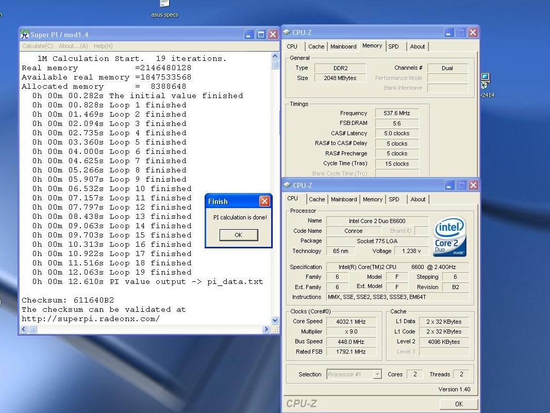
Task: Click the Name field Intel Core 2 Duo E6600
Action: click(377, 221)
